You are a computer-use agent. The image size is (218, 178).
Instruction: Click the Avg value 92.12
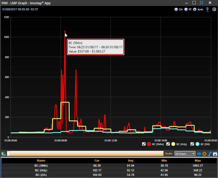[x=131, y=170]
